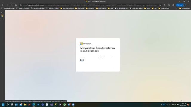Reload the login page

point(11,5)
